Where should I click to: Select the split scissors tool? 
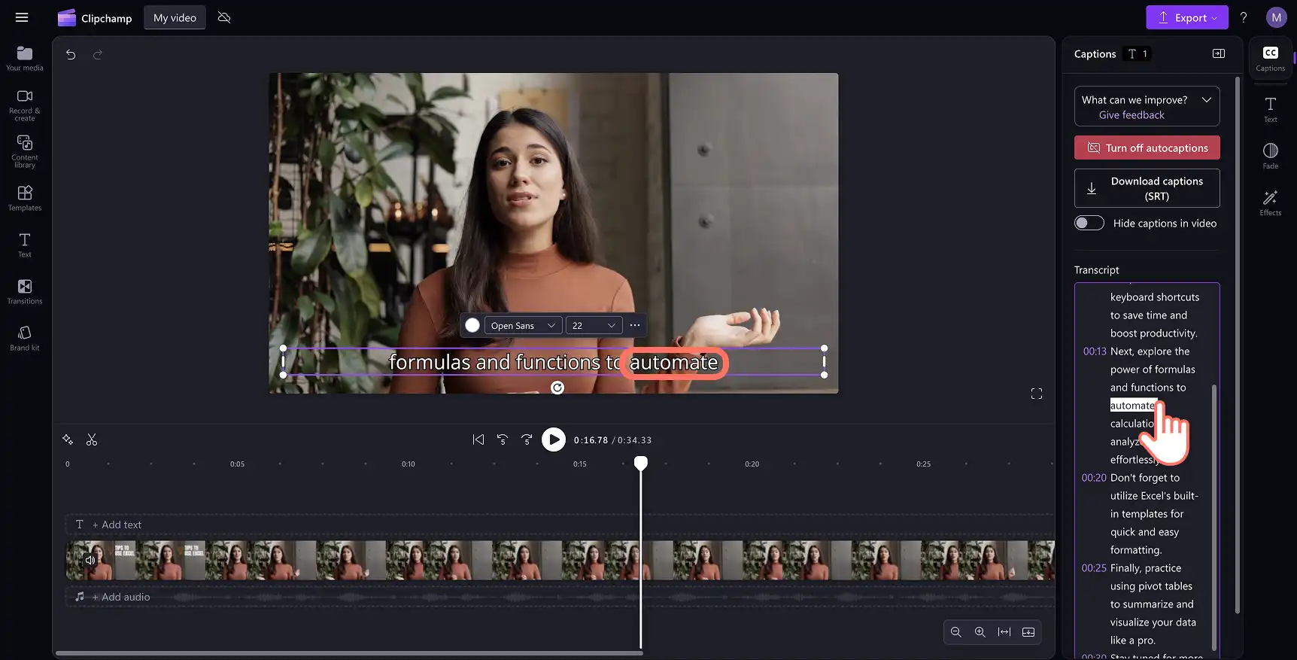92,439
